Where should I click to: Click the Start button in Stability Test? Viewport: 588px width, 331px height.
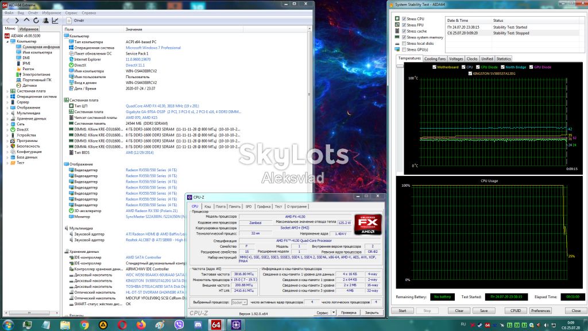pyautogui.click(x=403, y=311)
